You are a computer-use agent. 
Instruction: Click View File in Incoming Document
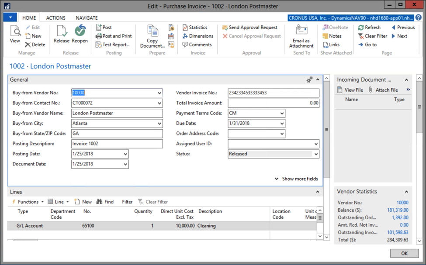pos(350,90)
